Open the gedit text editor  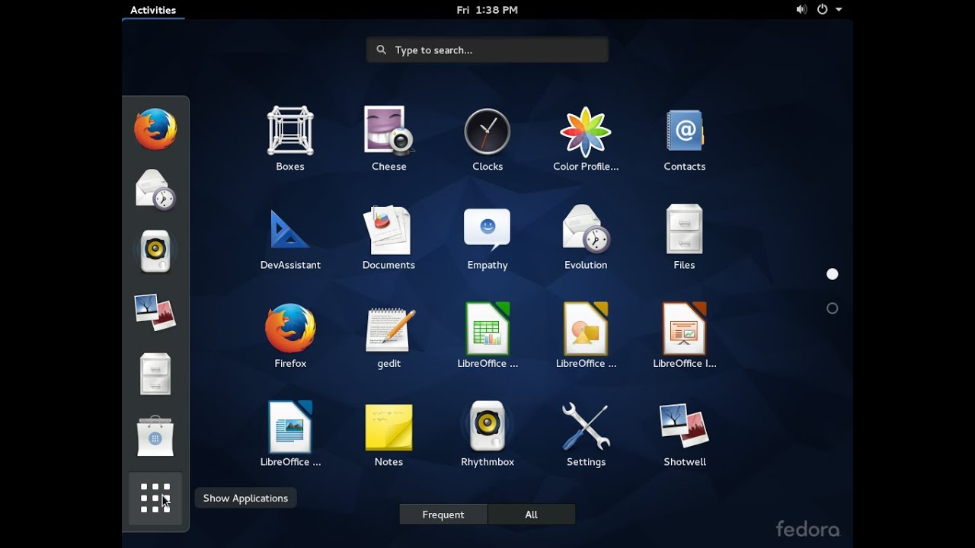(x=388, y=335)
